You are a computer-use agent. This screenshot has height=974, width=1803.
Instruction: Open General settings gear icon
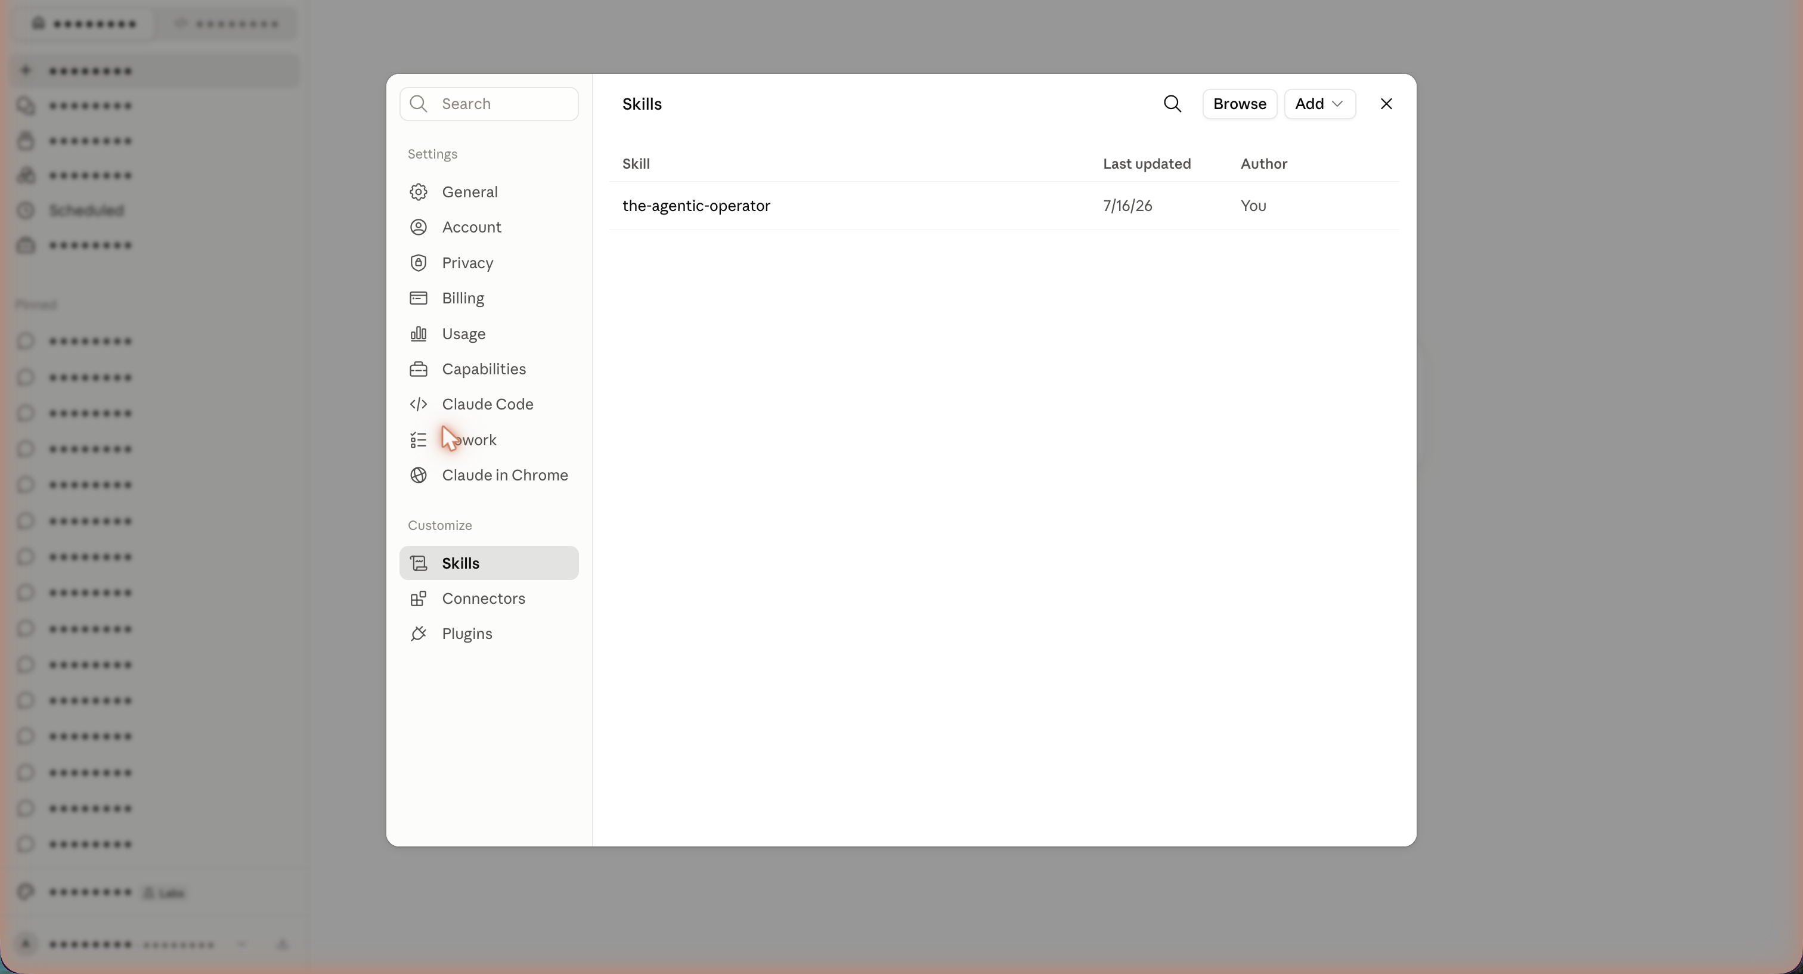[419, 192]
